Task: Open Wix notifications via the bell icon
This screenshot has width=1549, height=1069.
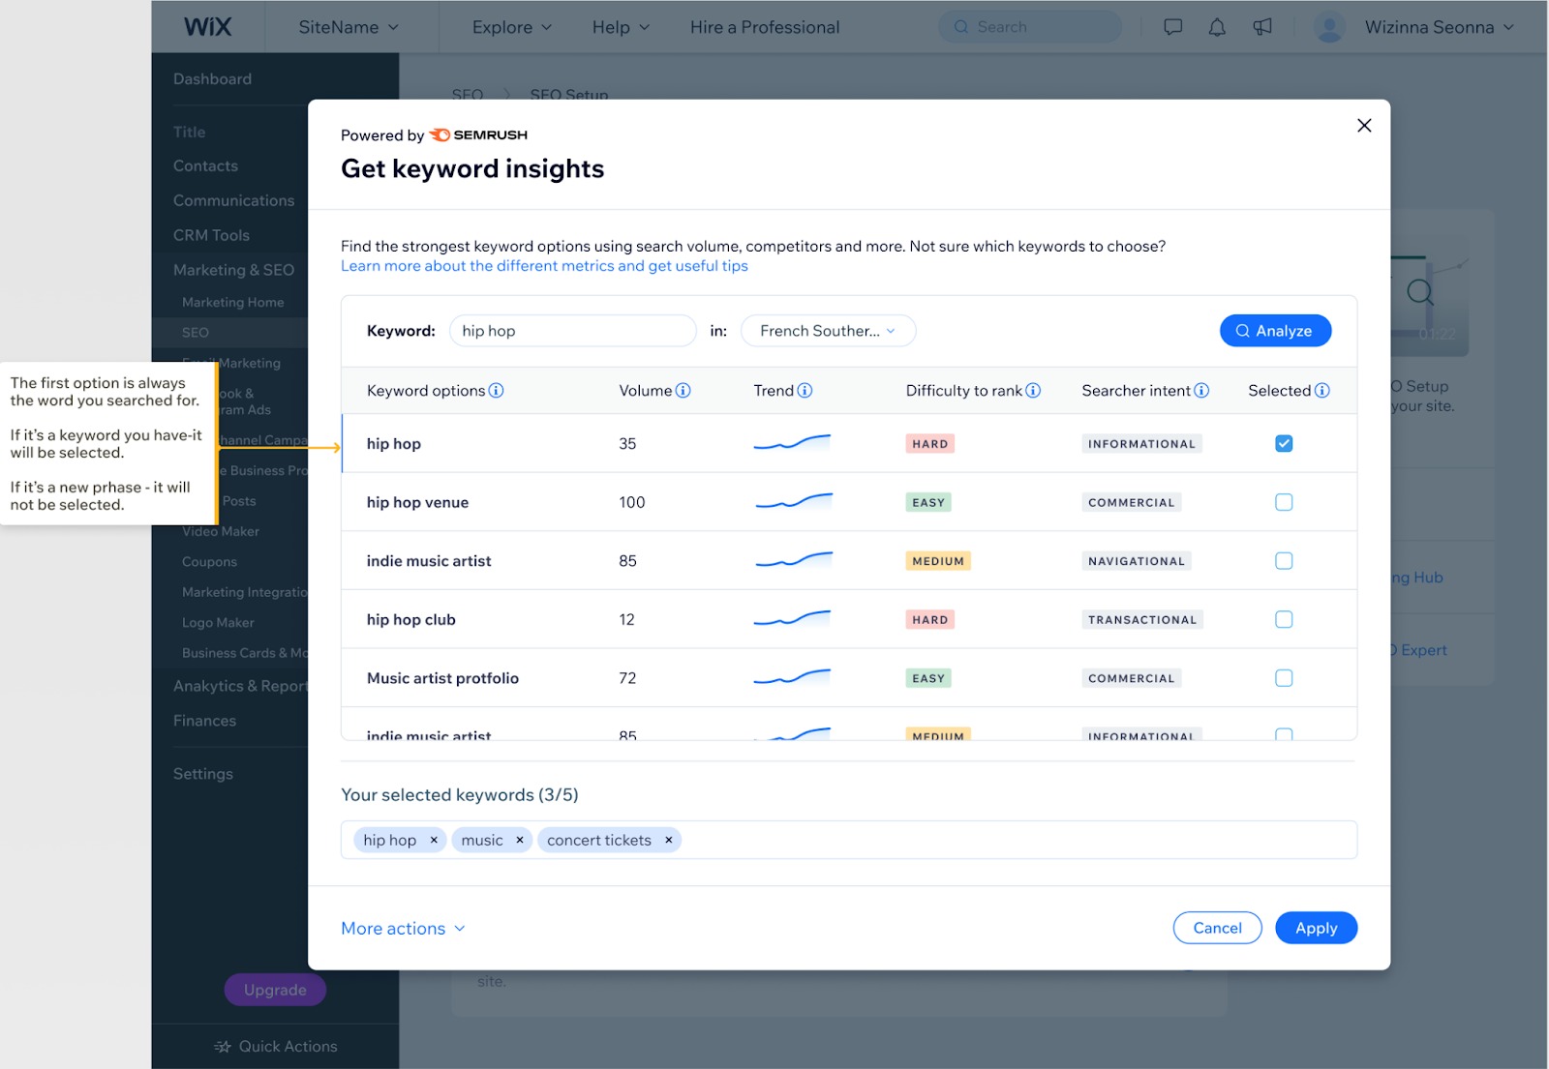Action: click(1216, 26)
